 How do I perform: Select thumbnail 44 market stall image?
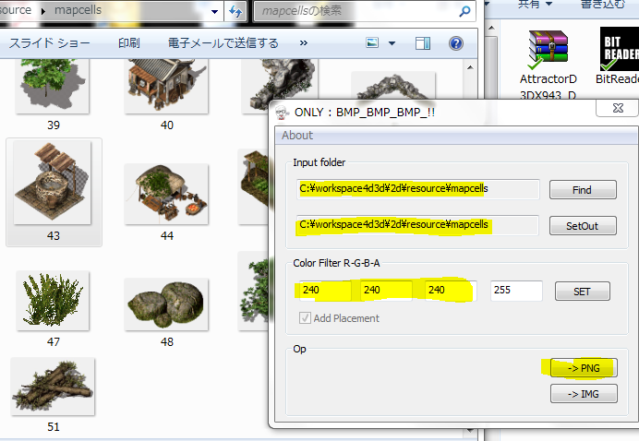coord(166,194)
